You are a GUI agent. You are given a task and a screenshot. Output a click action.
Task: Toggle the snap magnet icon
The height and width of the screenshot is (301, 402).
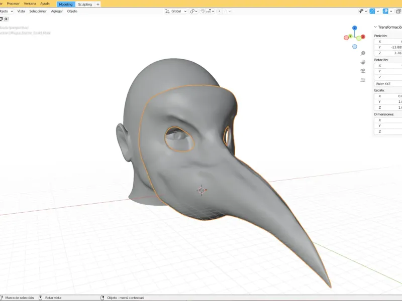pyautogui.click(x=203, y=11)
